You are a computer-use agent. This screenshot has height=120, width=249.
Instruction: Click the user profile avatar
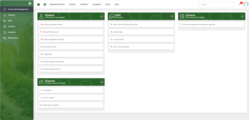coord(246,4)
